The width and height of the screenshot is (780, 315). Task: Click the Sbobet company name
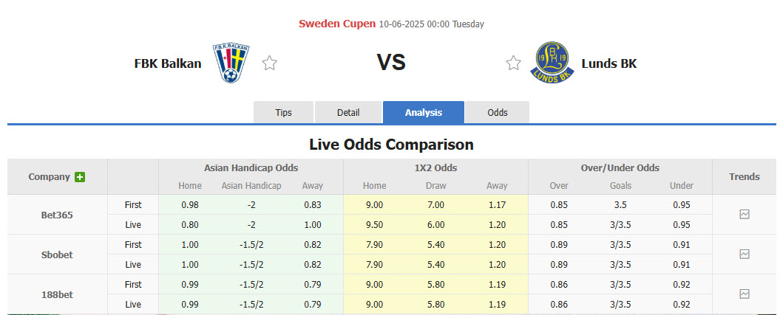pyautogui.click(x=57, y=255)
